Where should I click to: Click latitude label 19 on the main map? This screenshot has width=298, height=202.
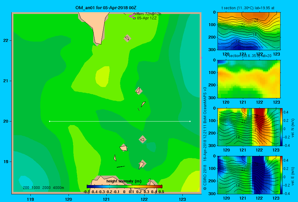pos(6,162)
